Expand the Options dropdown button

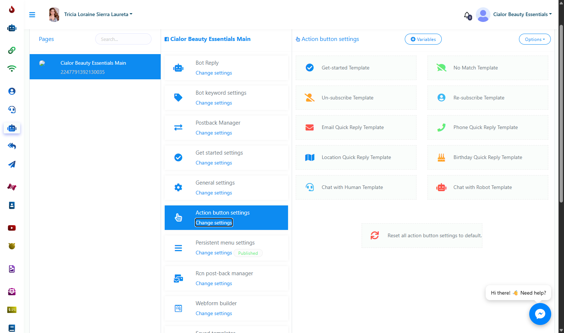click(535, 39)
